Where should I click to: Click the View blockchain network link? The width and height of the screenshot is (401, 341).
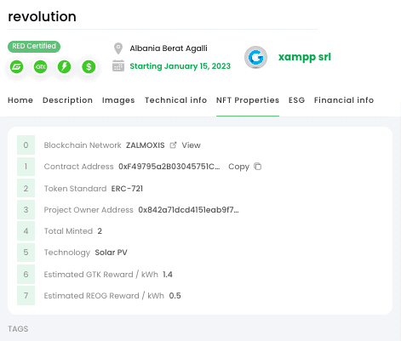tap(191, 145)
